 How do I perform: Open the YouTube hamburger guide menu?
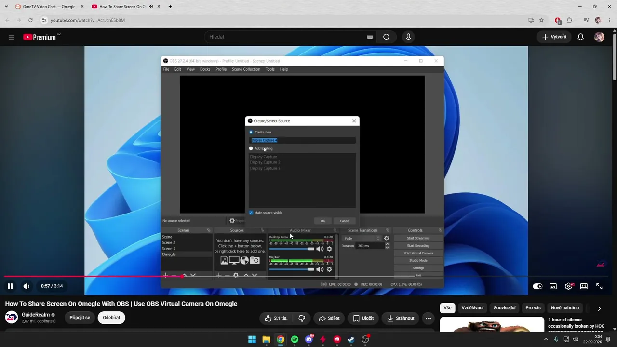pyautogui.click(x=12, y=37)
